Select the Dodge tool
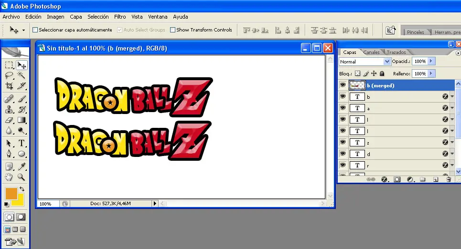461x249 pixels. click(x=21, y=131)
